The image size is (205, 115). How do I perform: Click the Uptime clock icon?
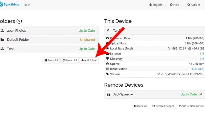click(107, 64)
